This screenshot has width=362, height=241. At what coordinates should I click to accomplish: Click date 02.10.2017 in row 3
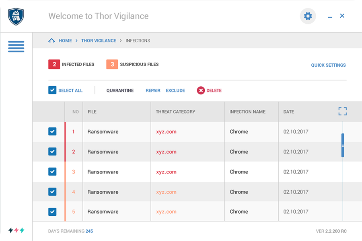point(296,172)
